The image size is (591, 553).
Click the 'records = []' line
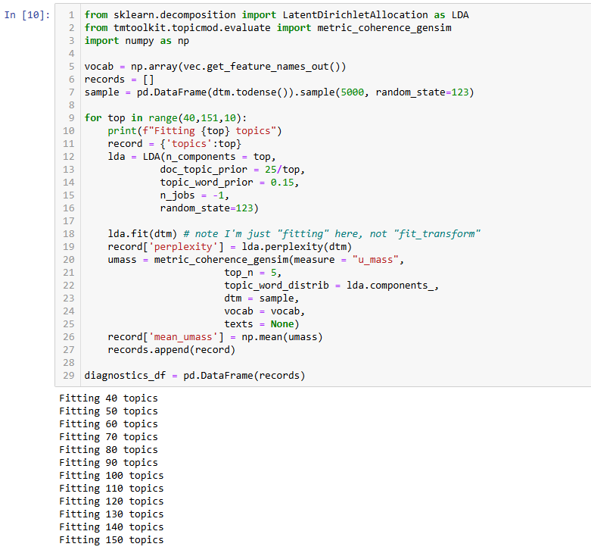coord(119,80)
